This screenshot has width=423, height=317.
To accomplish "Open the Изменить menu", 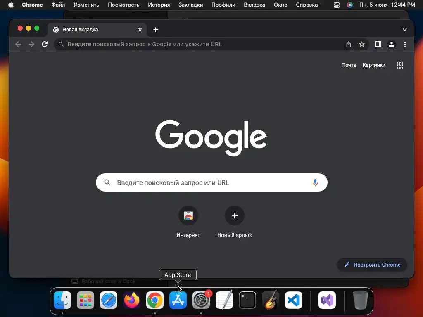I will pos(86,5).
